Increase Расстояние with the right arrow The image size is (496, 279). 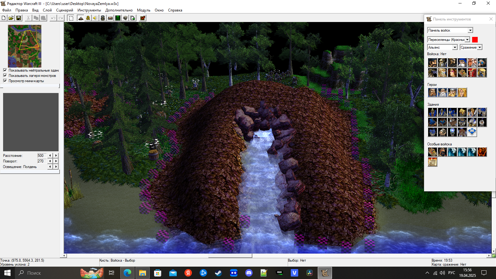(x=56, y=155)
